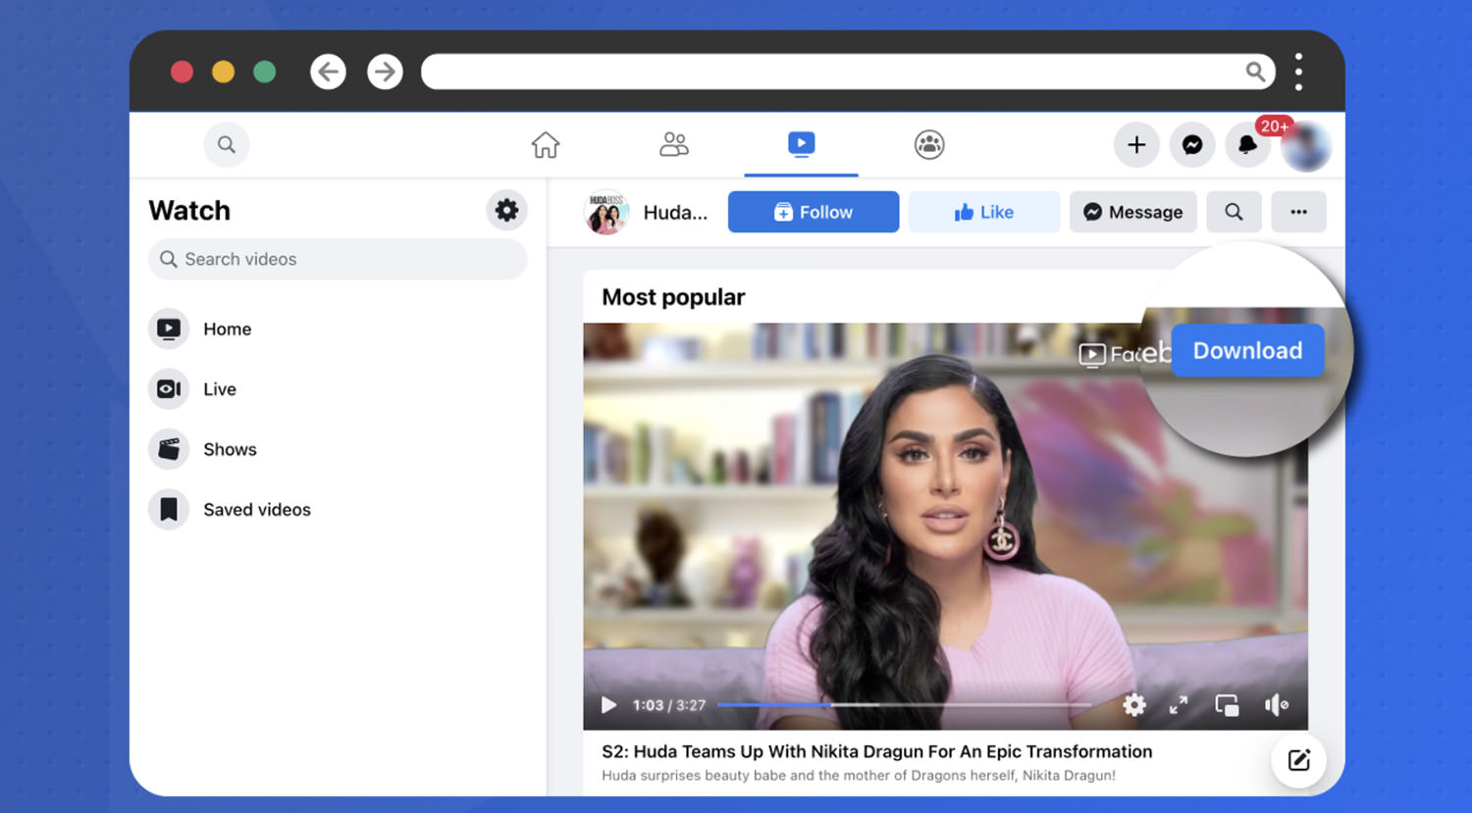Screen dimensions: 1472x813
Task: Select Home in the Watch sidebar
Action: (x=227, y=330)
